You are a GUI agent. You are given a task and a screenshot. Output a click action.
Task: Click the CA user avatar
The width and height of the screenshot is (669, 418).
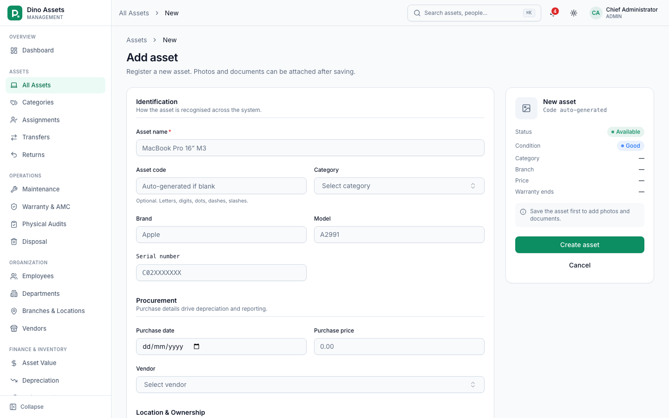tap(596, 13)
